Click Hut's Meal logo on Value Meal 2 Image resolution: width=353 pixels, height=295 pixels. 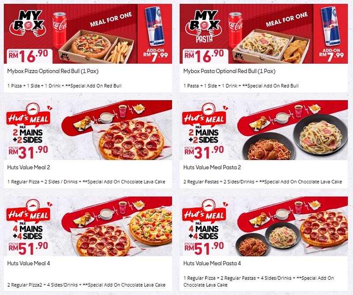tap(28, 116)
